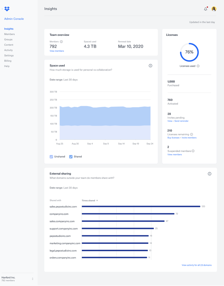This screenshot has height=286, width=224.
Task: Click the Space used info icon
Action: pos(150,66)
